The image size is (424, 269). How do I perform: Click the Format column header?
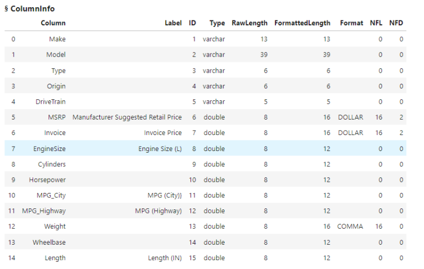(352, 23)
